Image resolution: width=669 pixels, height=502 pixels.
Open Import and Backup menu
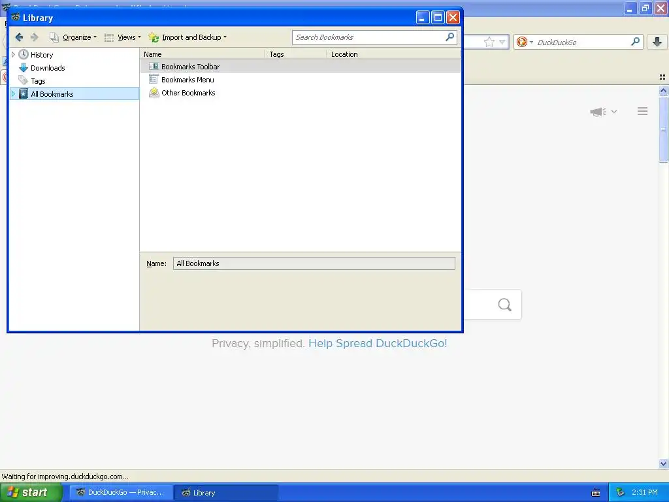188,37
